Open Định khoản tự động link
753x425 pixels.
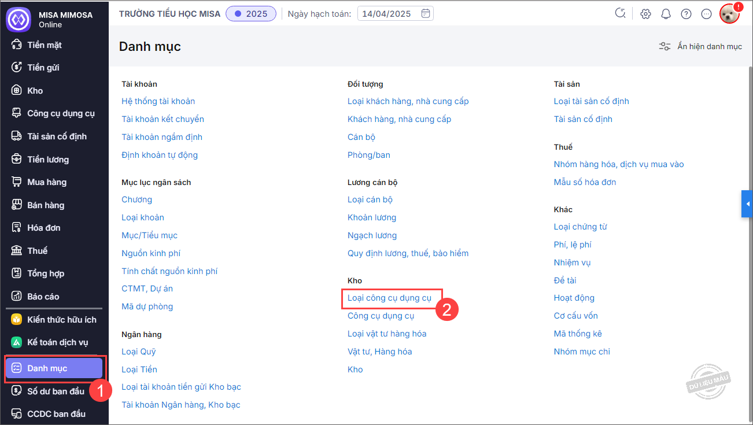160,155
